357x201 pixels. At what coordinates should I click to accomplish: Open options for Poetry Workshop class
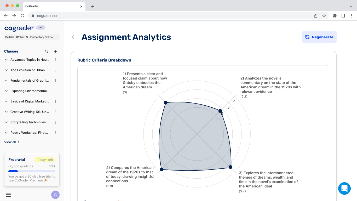55,133
